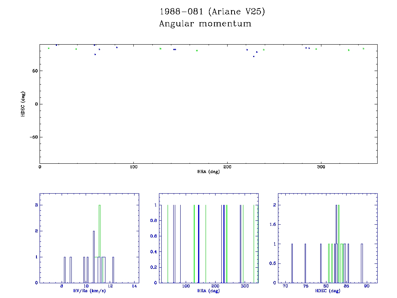This screenshot has height=298, width=397.
Task: Click the rightmost blue bar in the HDEC histogram
Action: [362, 264]
